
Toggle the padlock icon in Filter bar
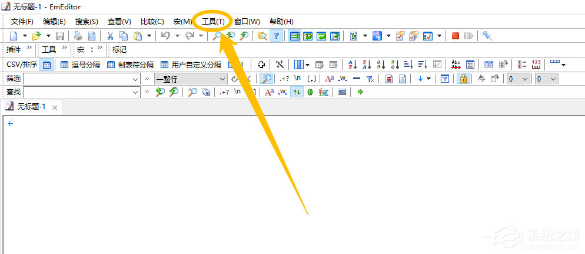click(x=464, y=79)
